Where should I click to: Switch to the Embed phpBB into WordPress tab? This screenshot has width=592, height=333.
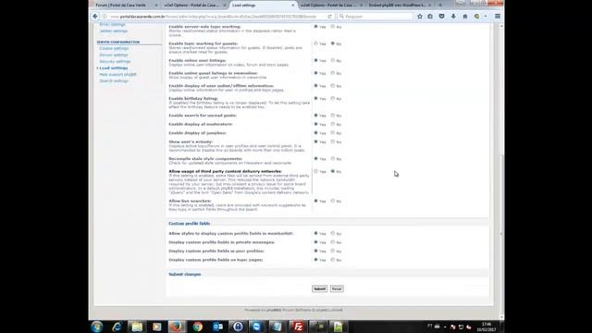(401, 6)
